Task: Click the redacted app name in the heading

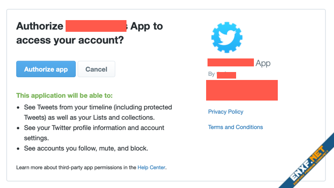Action: (x=96, y=26)
